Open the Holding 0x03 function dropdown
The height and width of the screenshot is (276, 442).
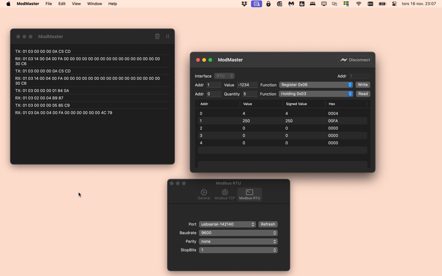point(316,94)
